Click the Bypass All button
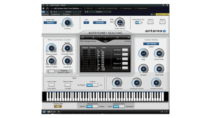The width and height of the screenshot is (211, 118). pos(125,63)
